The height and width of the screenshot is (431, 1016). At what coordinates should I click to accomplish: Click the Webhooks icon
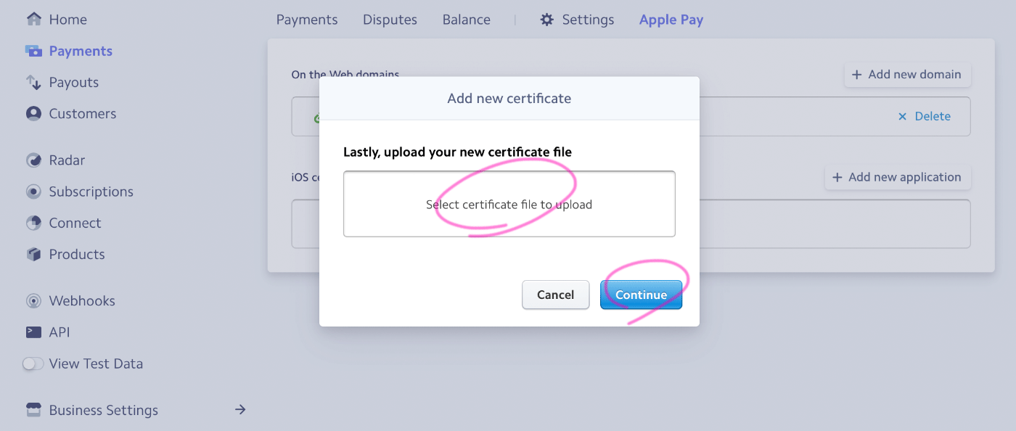(33, 300)
